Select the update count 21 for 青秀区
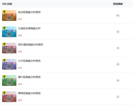This screenshot has height=105, width=133. pyautogui.click(x=118, y=97)
